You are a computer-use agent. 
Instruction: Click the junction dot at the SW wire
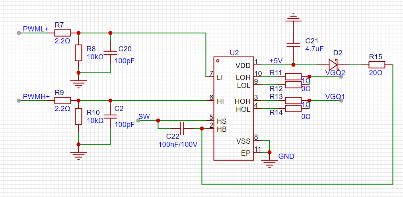point(158,120)
